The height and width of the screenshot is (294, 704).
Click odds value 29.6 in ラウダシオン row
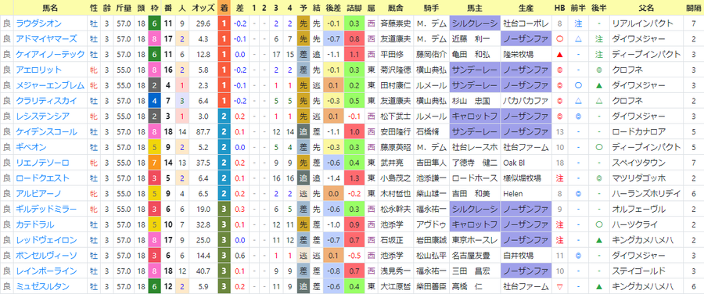click(203, 23)
